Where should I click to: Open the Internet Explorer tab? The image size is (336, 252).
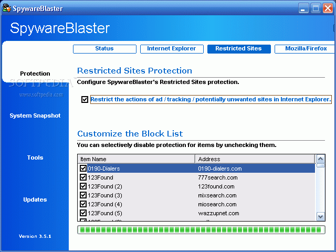point(172,49)
